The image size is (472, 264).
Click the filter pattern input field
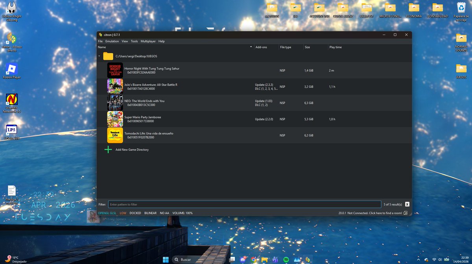coord(245,204)
